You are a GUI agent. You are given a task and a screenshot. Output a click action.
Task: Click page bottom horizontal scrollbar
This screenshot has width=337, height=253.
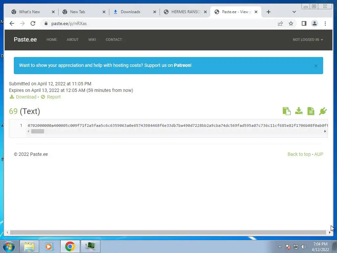tap(168, 232)
